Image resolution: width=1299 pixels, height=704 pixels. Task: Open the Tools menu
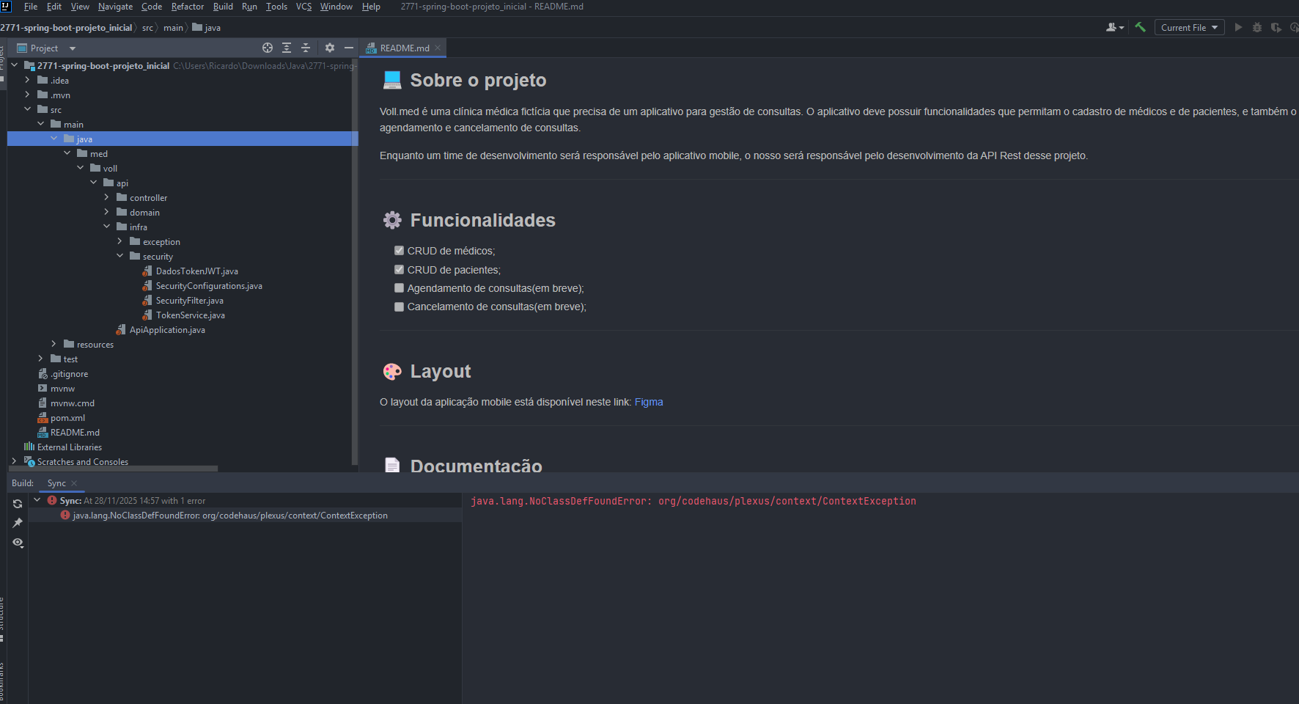(276, 7)
